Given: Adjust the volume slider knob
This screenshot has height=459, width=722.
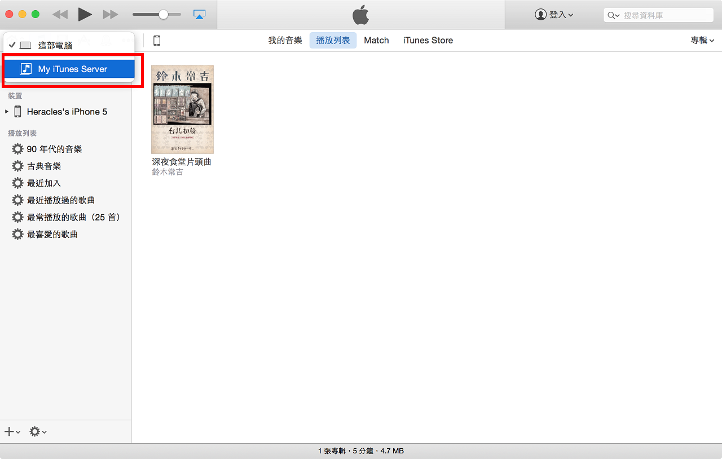Looking at the screenshot, I should (164, 15).
